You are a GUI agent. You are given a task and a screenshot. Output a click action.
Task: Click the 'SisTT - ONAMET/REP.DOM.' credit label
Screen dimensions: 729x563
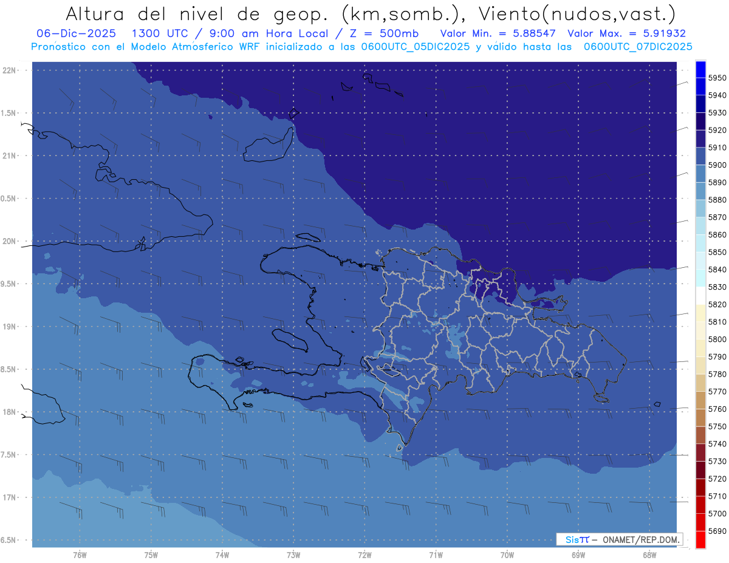click(619, 539)
